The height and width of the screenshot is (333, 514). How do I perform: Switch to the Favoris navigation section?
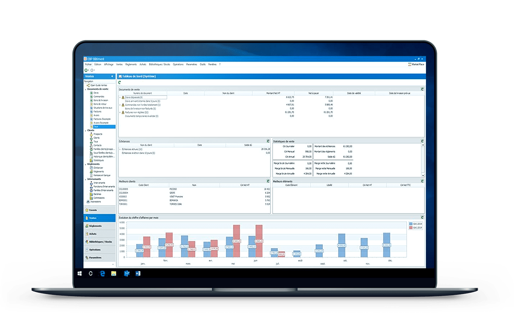click(x=93, y=210)
